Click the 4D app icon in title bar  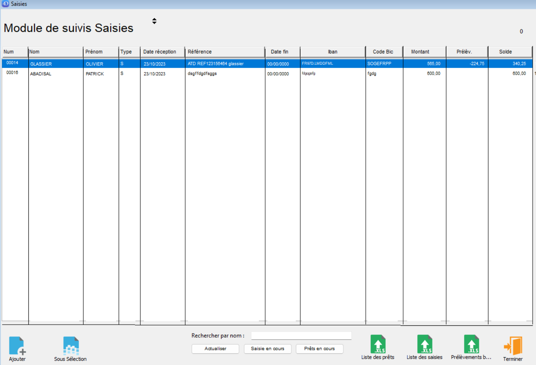tap(5, 4)
